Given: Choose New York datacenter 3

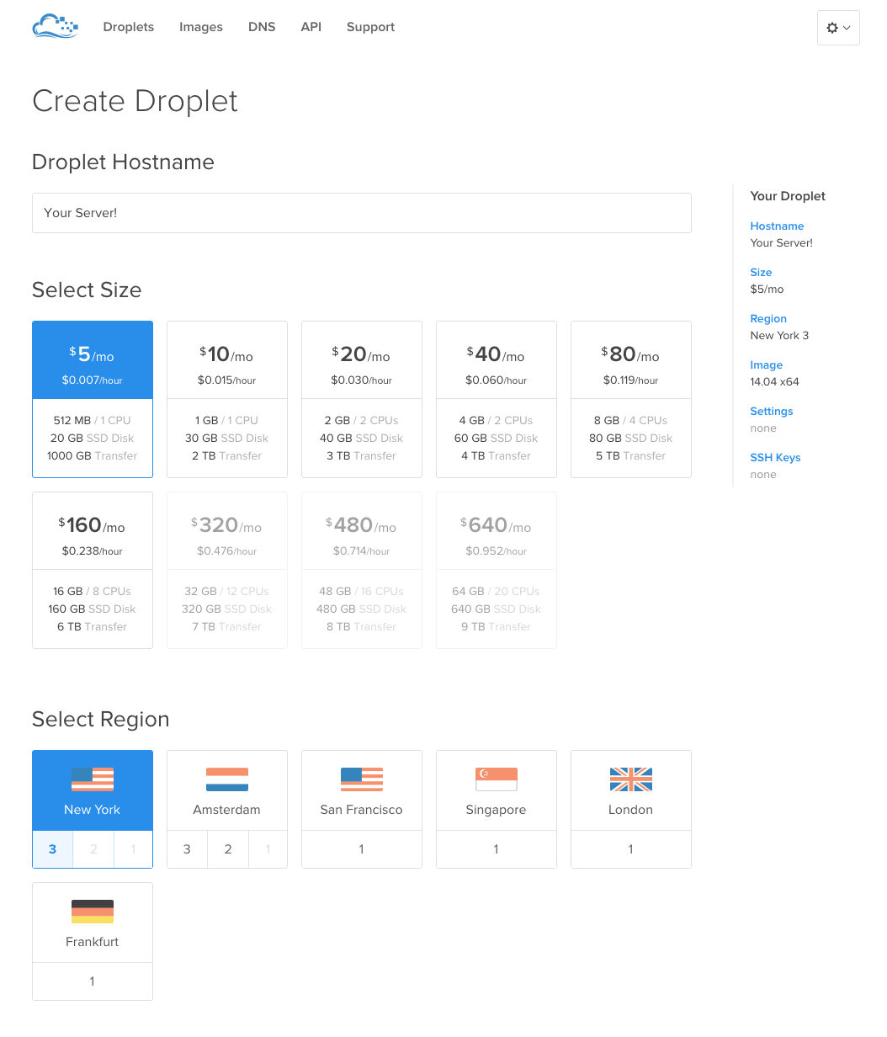Looking at the screenshot, I should 52,849.
